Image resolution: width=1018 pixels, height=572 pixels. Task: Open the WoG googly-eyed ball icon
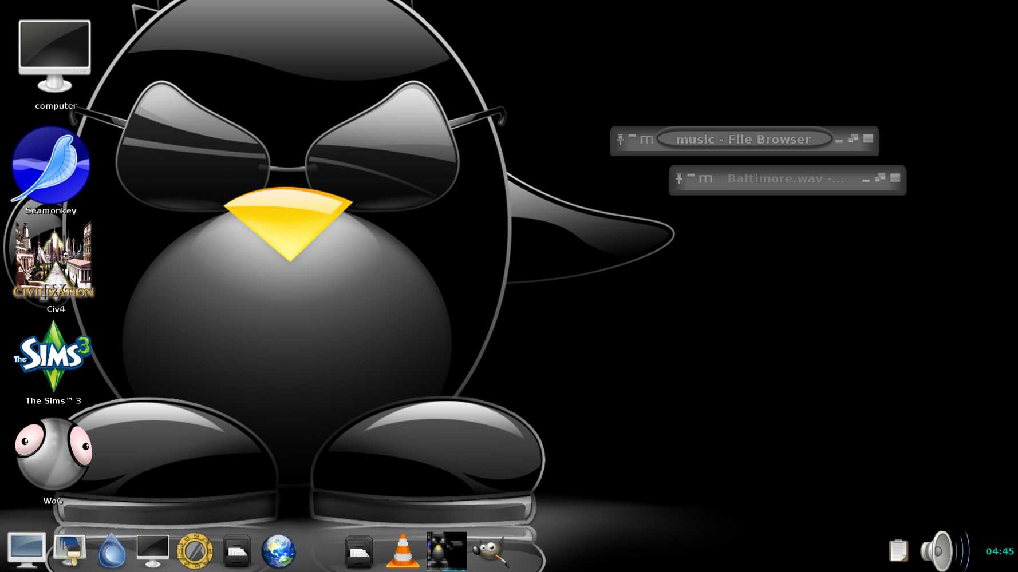click(53, 454)
